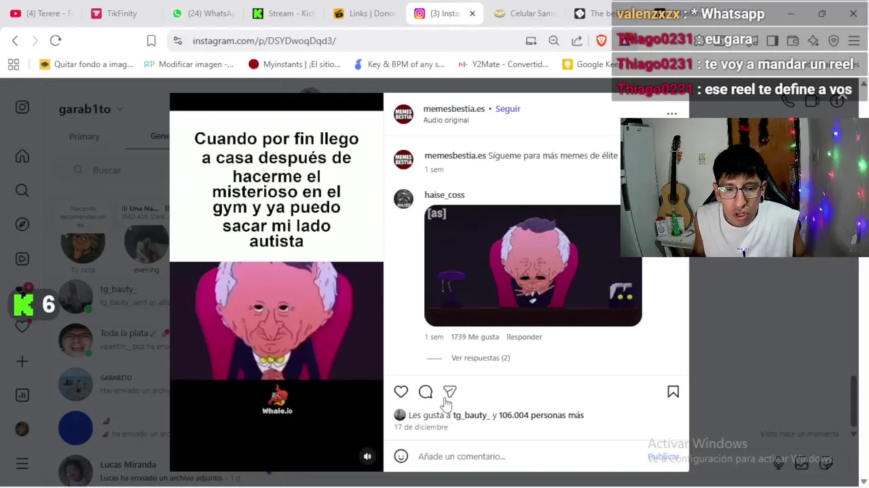This screenshot has width=869, height=488.
Task: Create a new post with the plus icon
Action: [x=22, y=361]
